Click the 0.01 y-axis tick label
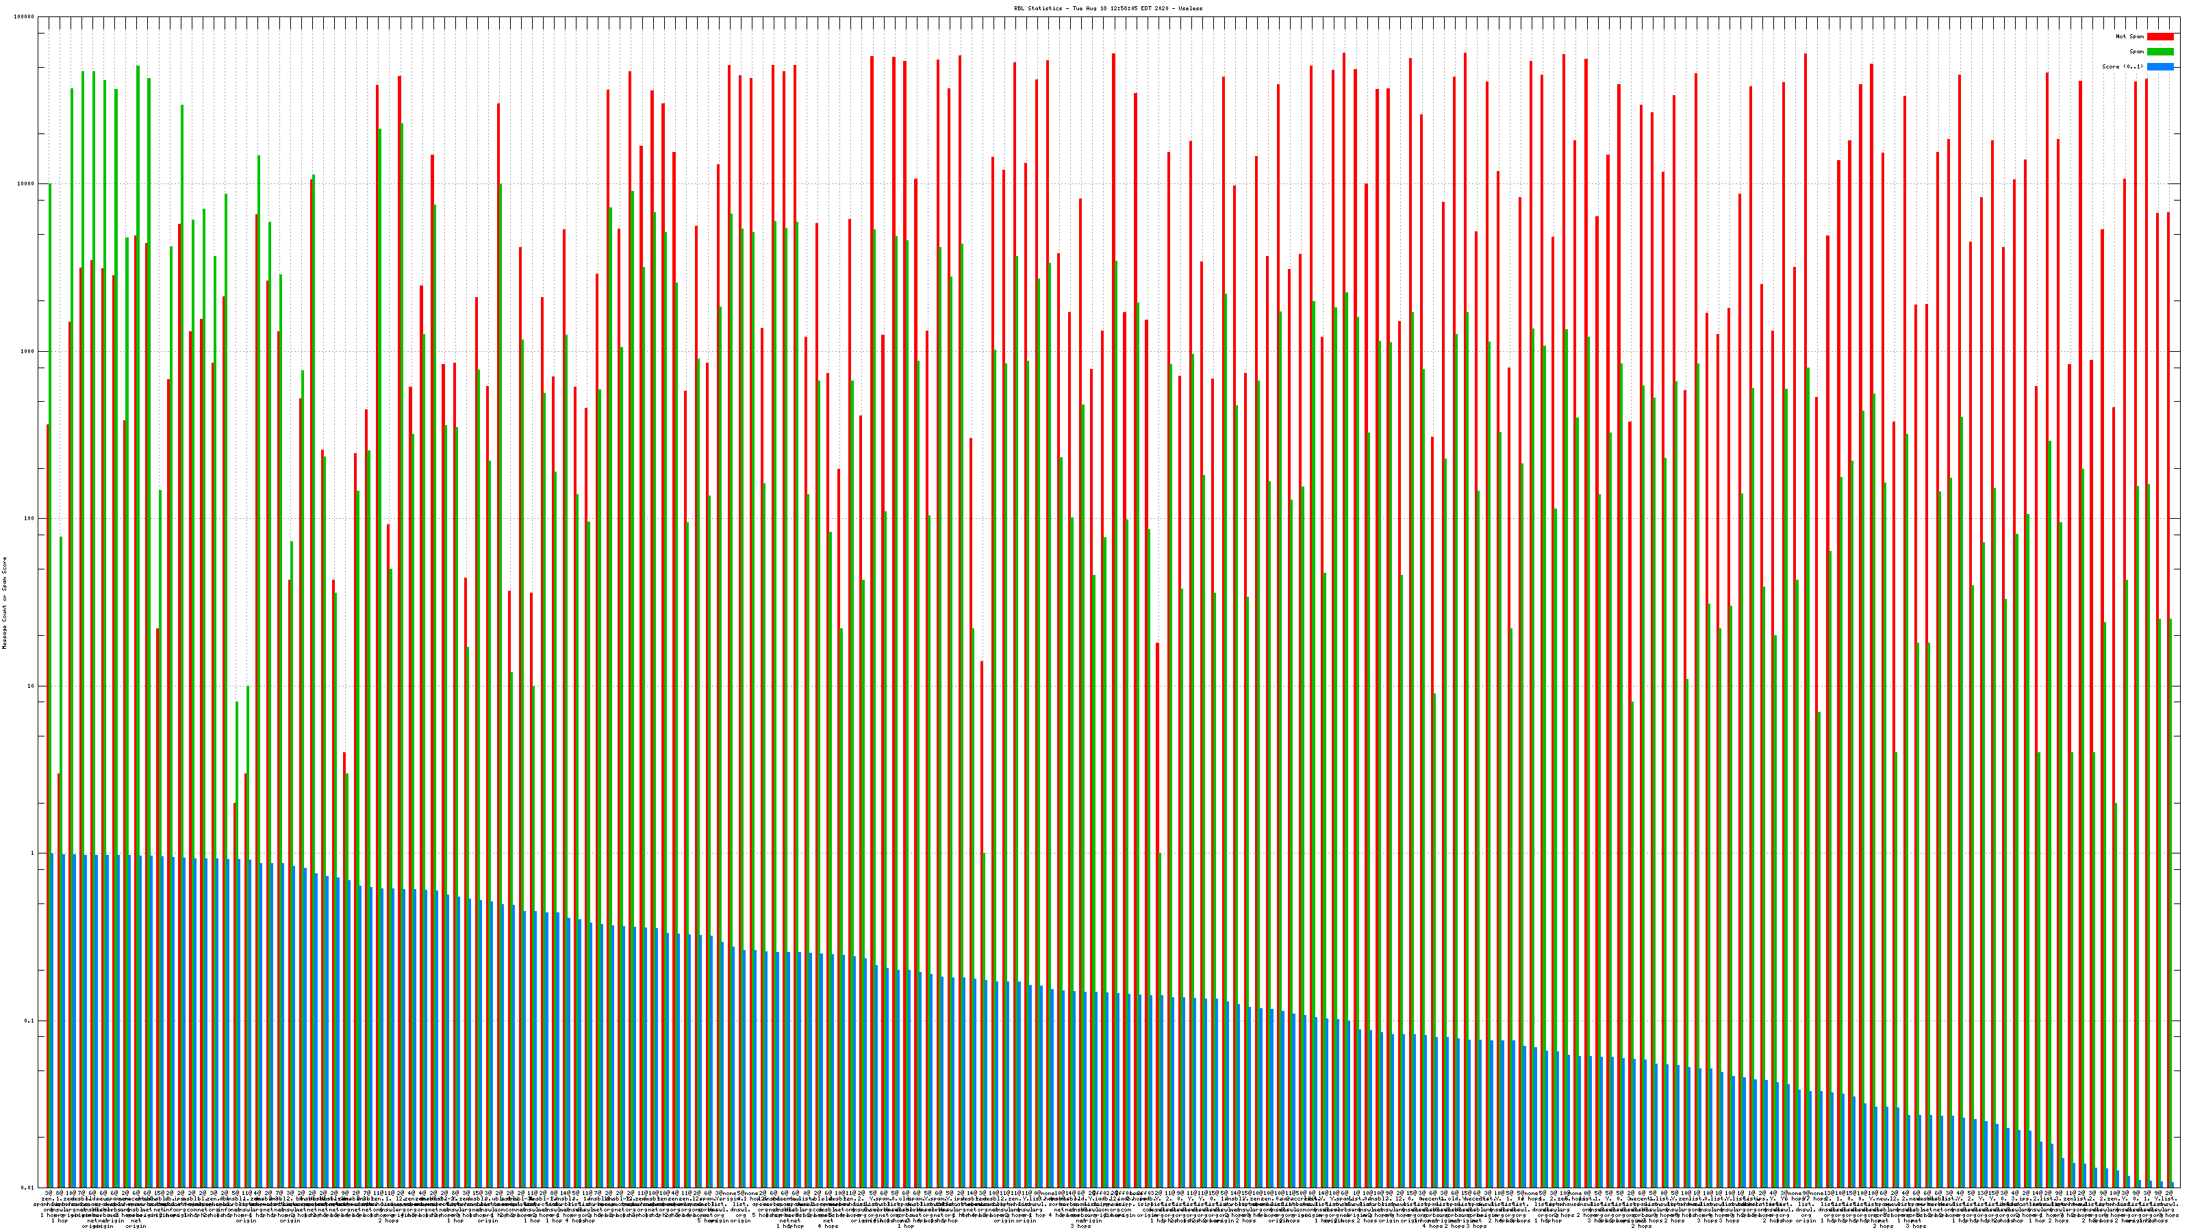 [x=28, y=1188]
